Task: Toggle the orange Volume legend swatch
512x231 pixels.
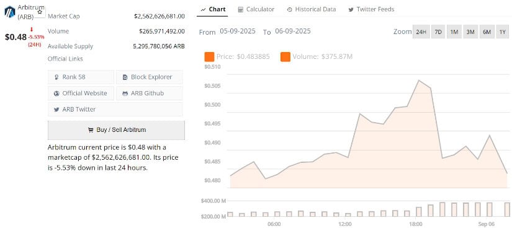Action: (285, 57)
